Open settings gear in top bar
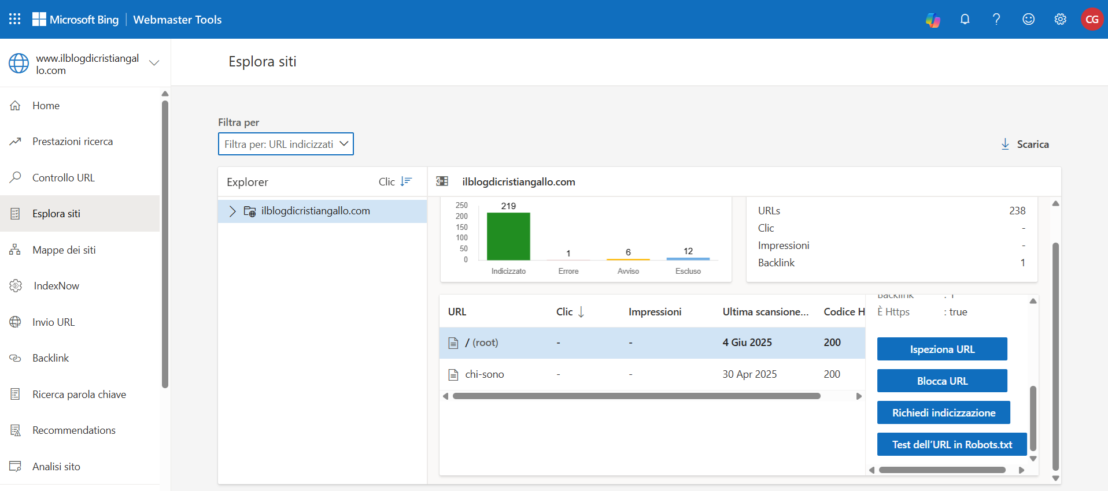 [x=1060, y=19]
